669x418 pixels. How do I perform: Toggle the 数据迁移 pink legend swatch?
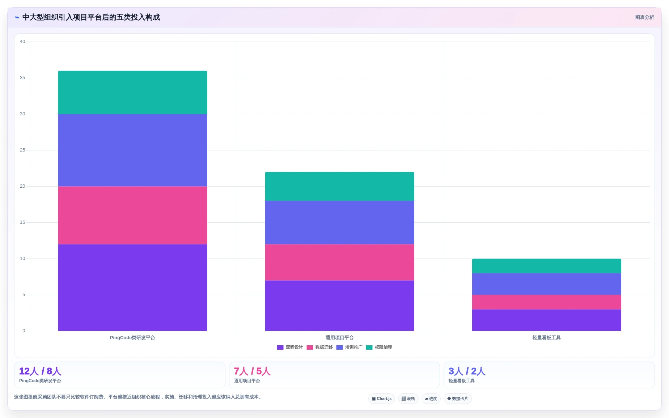[310, 347]
